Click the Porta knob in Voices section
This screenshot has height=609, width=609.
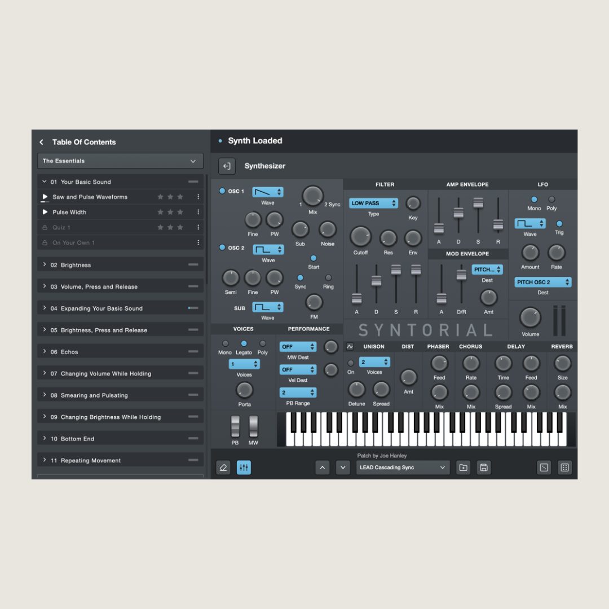click(244, 390)
